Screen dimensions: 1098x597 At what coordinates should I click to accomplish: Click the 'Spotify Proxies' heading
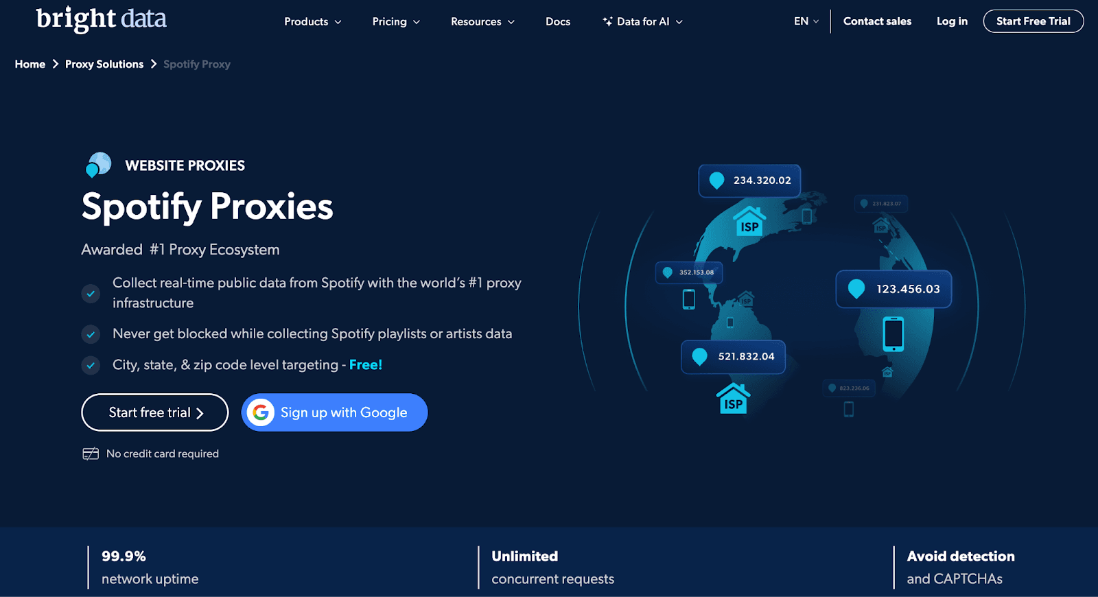pos(207,207)
